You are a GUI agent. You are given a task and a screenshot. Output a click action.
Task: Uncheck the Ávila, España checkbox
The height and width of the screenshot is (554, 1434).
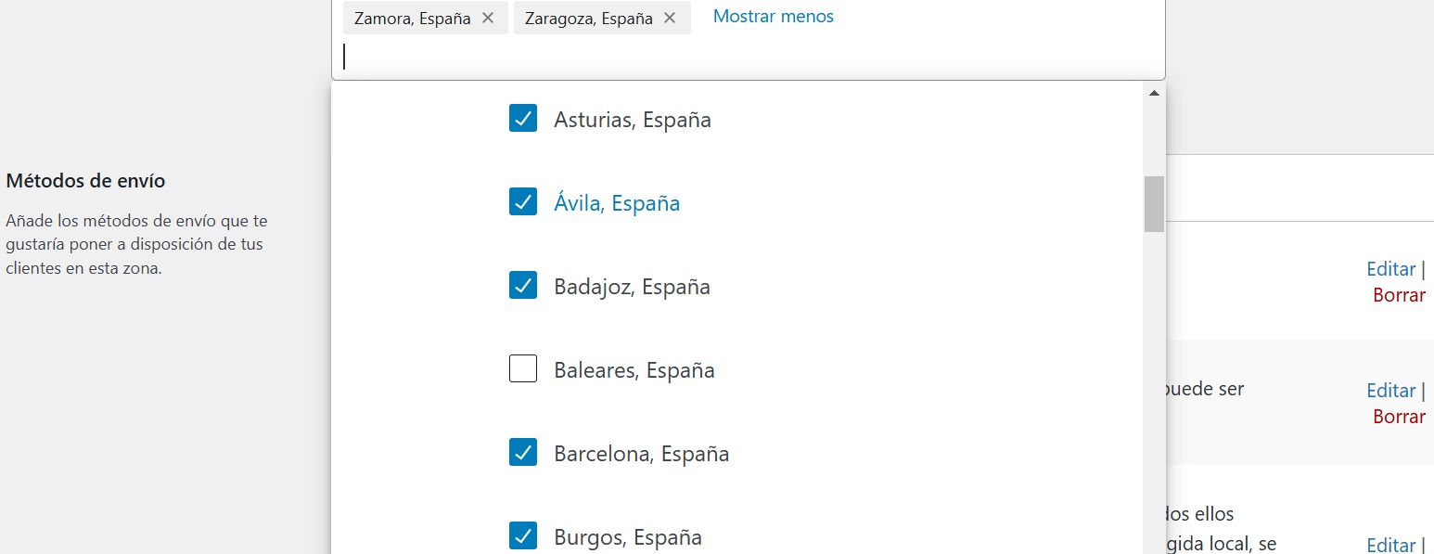pyautogui.click(x=523, y=201)
